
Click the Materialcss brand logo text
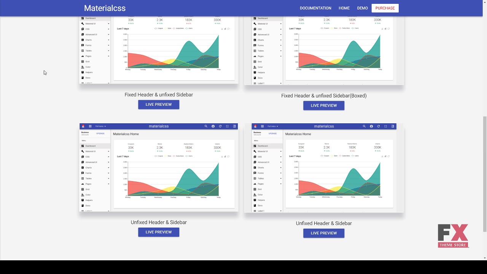[105, 8]
